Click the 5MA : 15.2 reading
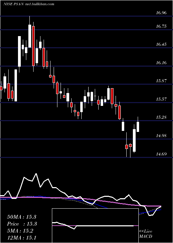 (20, 231)
